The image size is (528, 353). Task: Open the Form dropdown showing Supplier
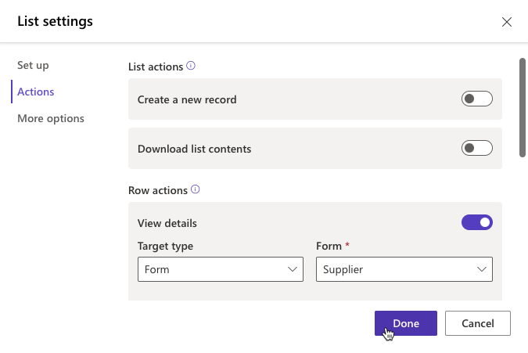[x=404, y=269]
